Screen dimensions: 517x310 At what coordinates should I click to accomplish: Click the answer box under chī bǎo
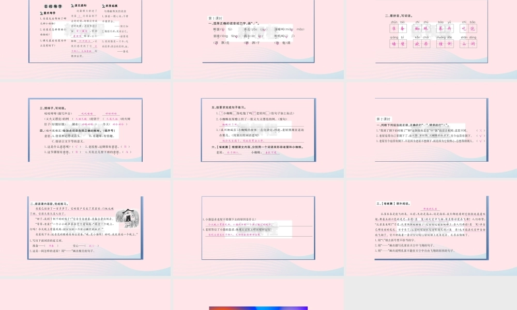(468, 28)
